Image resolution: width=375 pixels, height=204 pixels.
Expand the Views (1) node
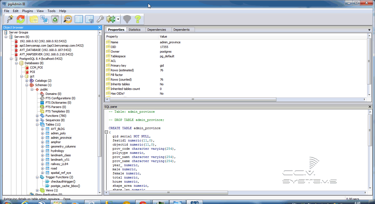pos(37,190)
